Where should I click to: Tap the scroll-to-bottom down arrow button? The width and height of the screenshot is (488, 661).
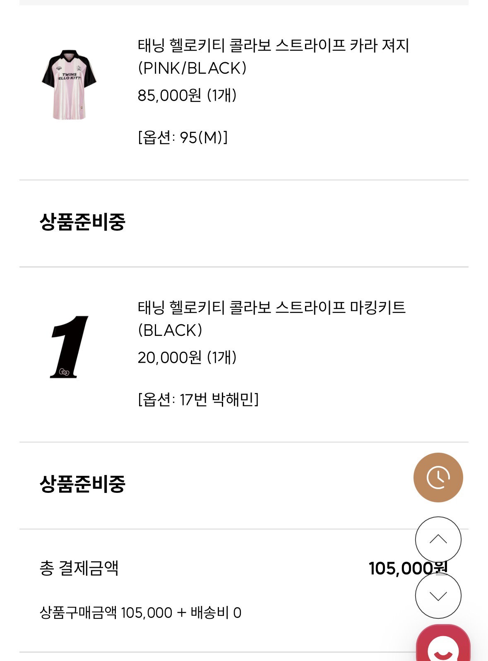coord(438,596)
